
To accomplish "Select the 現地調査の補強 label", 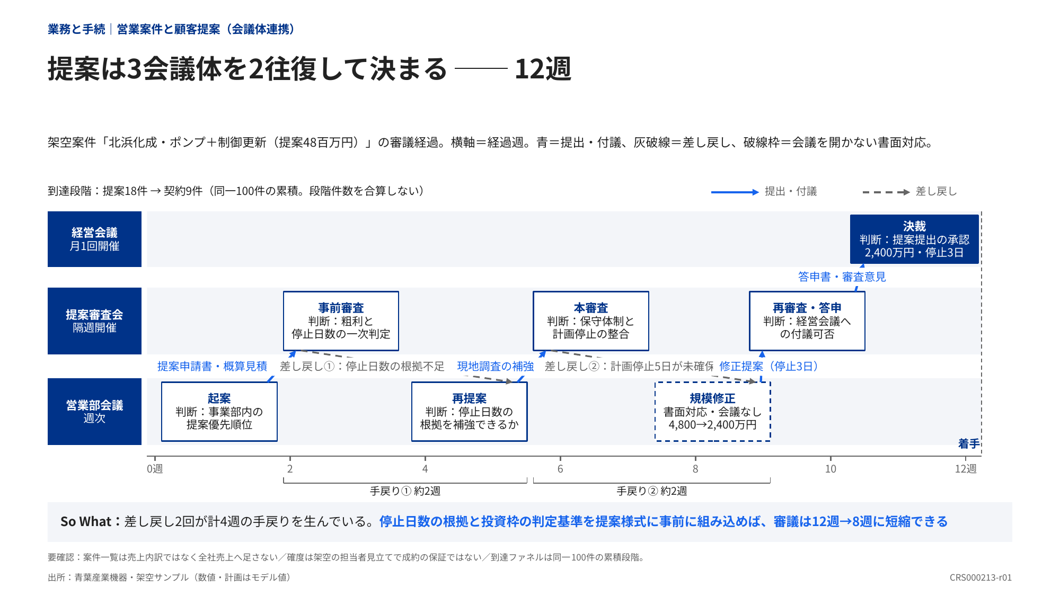I will [x=496, y=366].
